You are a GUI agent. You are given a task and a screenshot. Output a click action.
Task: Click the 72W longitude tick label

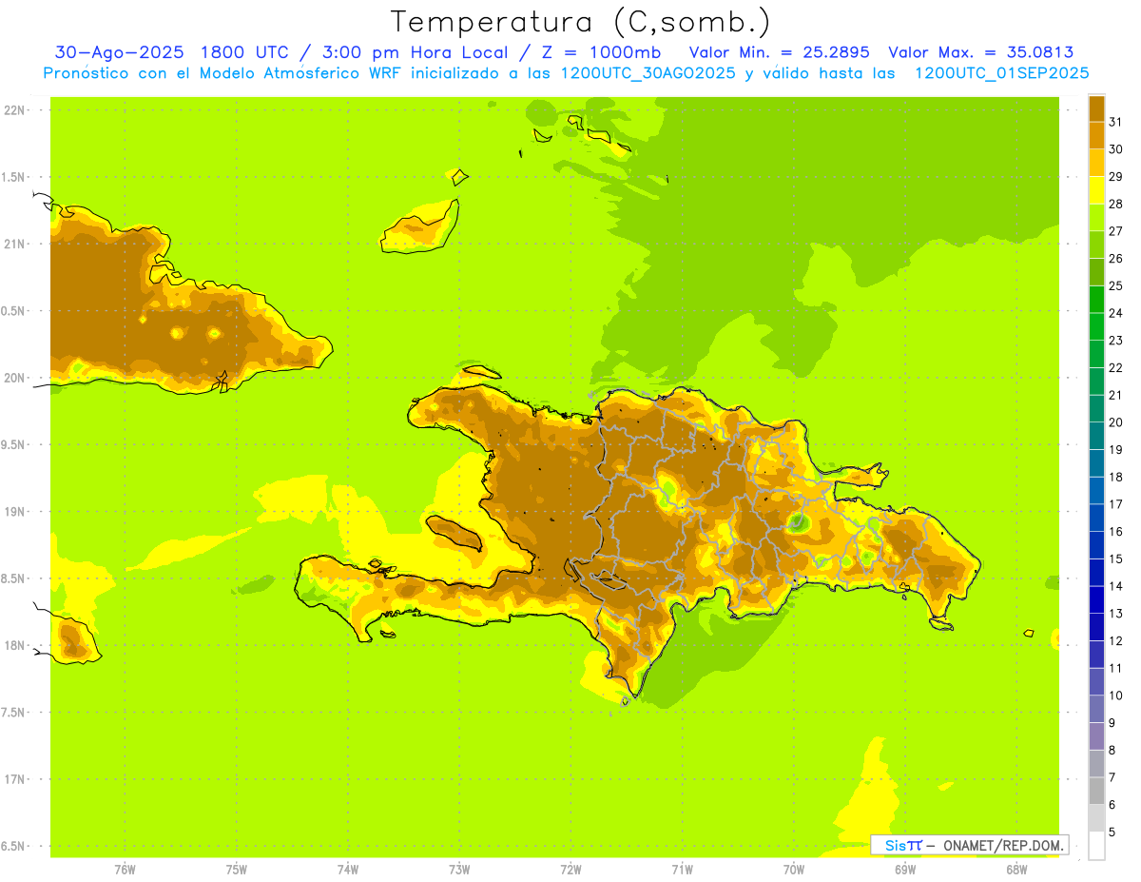570,869
